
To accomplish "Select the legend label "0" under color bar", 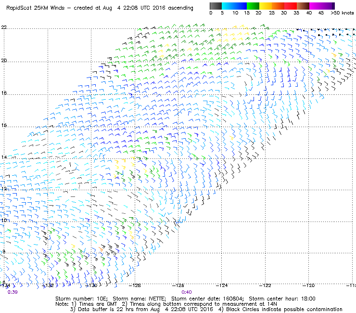I will coord(211,13).
